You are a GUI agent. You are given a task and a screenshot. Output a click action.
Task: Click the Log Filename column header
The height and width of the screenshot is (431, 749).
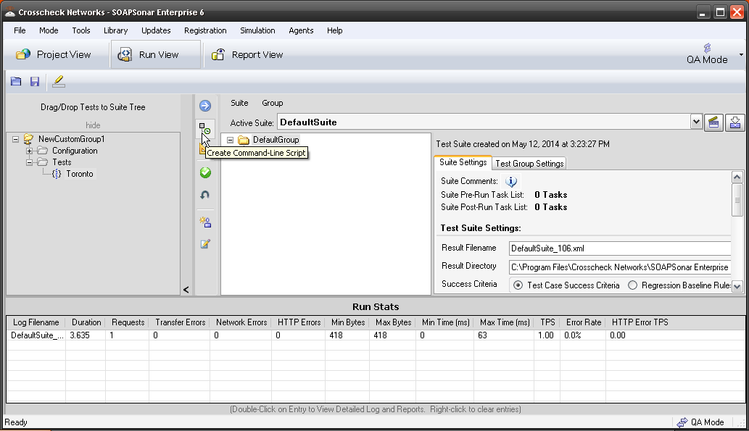tap(36, 322)
